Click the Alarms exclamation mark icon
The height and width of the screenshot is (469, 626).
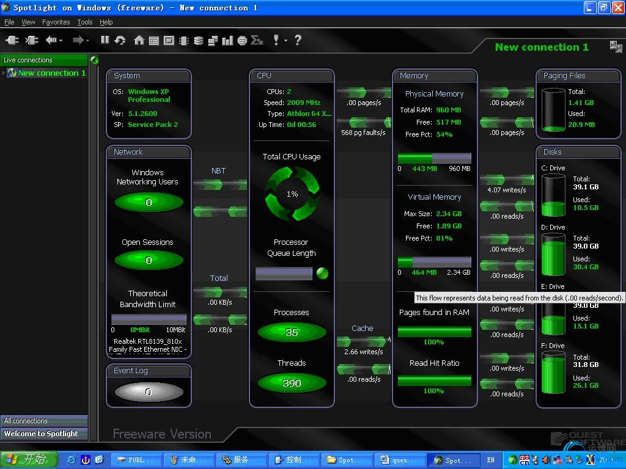[x=276, y=40]
